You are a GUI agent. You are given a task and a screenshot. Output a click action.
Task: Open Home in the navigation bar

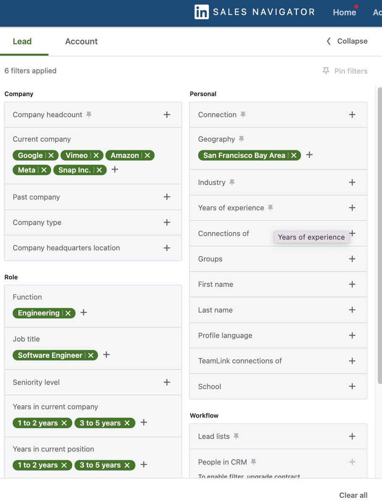point(344,12)
